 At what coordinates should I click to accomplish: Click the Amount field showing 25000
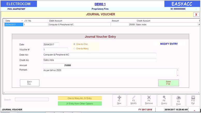[57, 65]
